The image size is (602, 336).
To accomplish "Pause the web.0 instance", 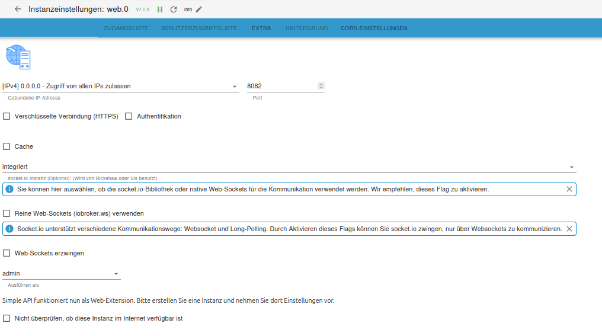I will click(160, 9).
